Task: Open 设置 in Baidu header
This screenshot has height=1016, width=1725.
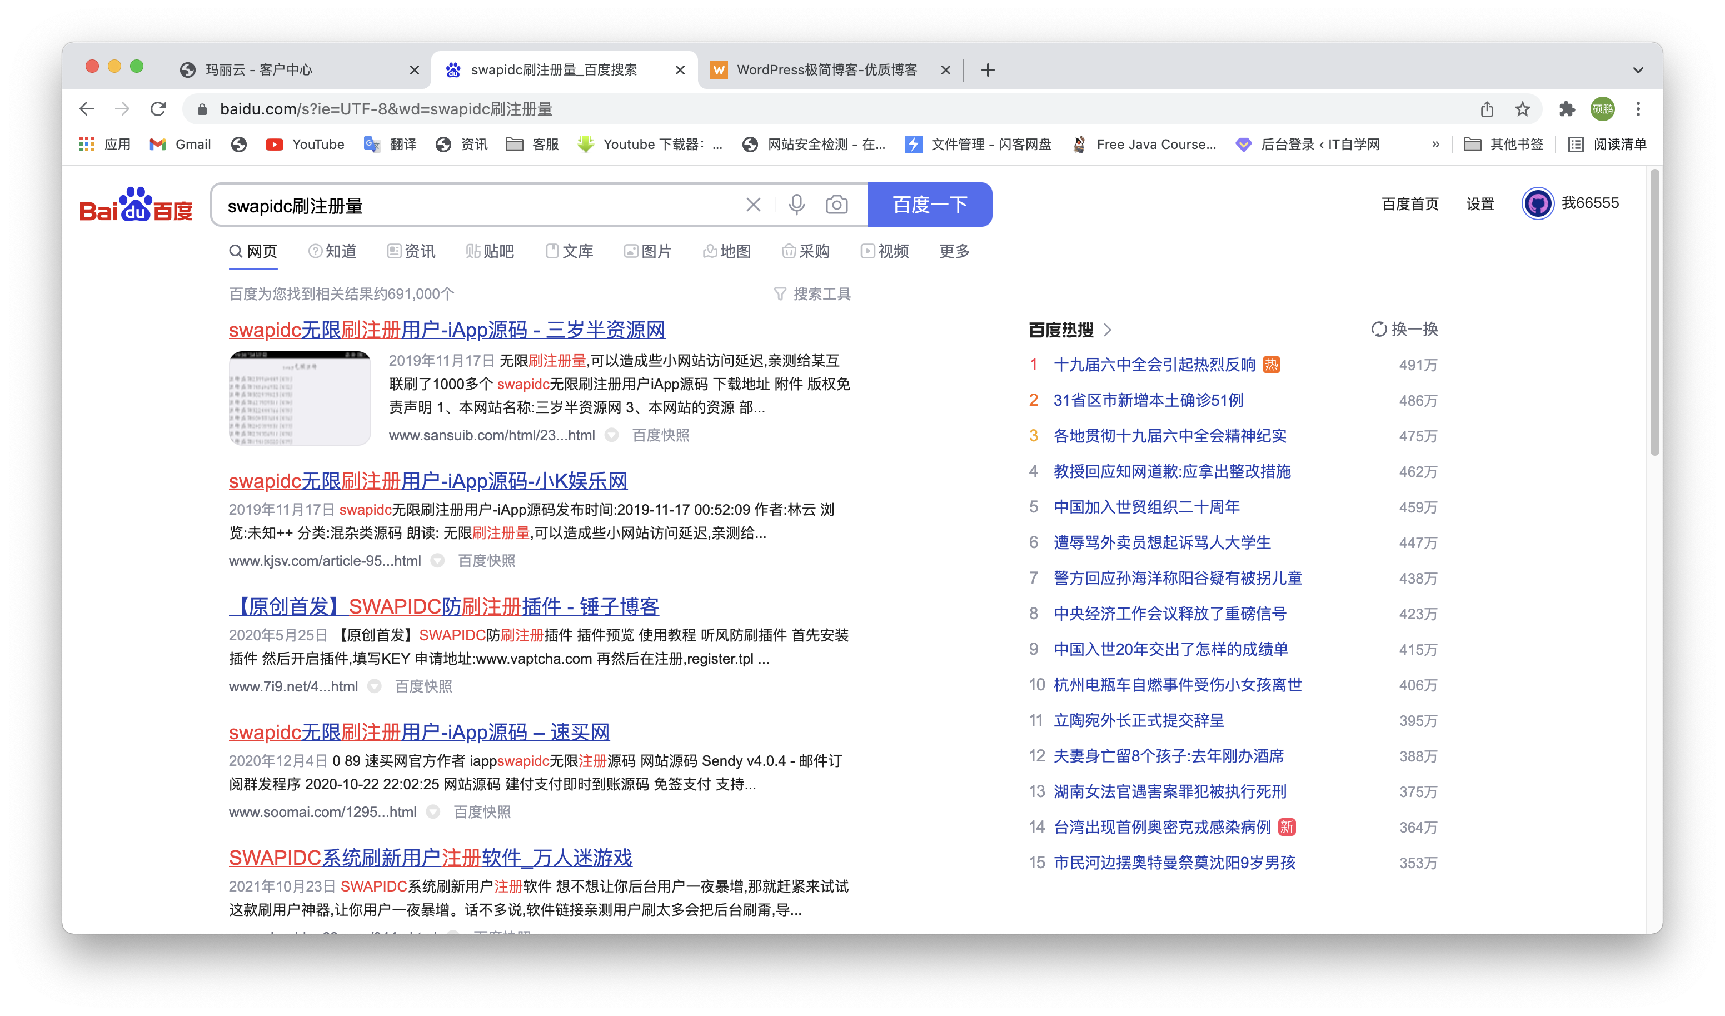Action: pyautogui.click(x=1480, y=204)
